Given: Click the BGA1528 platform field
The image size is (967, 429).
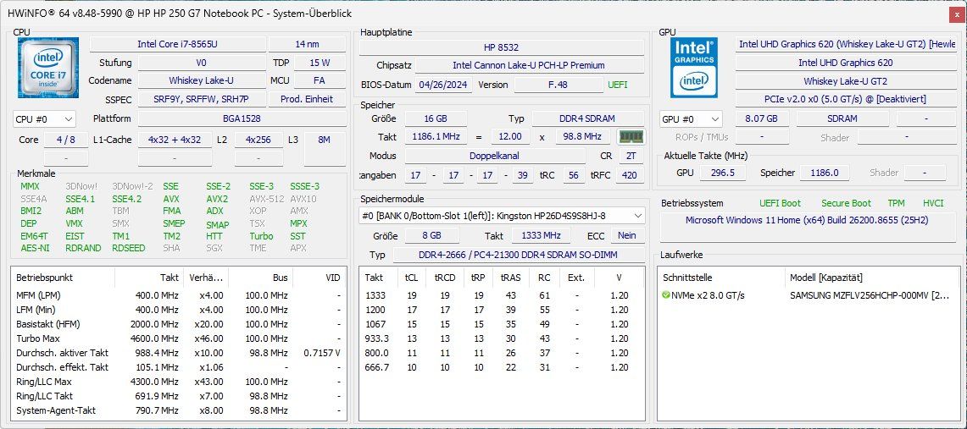Looking at the screenshot, I should [242, 118].
